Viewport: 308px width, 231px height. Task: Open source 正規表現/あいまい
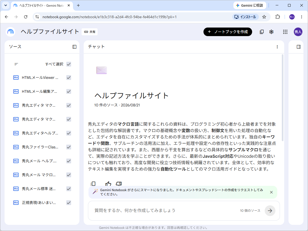pos(39,203)
